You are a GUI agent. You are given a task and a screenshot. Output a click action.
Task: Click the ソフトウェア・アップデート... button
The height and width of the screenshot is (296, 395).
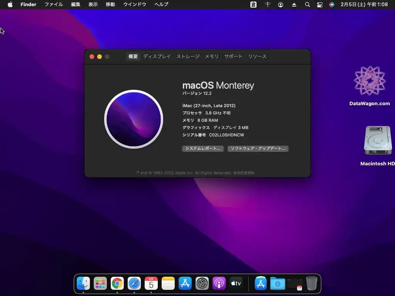click(x=258, y=148)
